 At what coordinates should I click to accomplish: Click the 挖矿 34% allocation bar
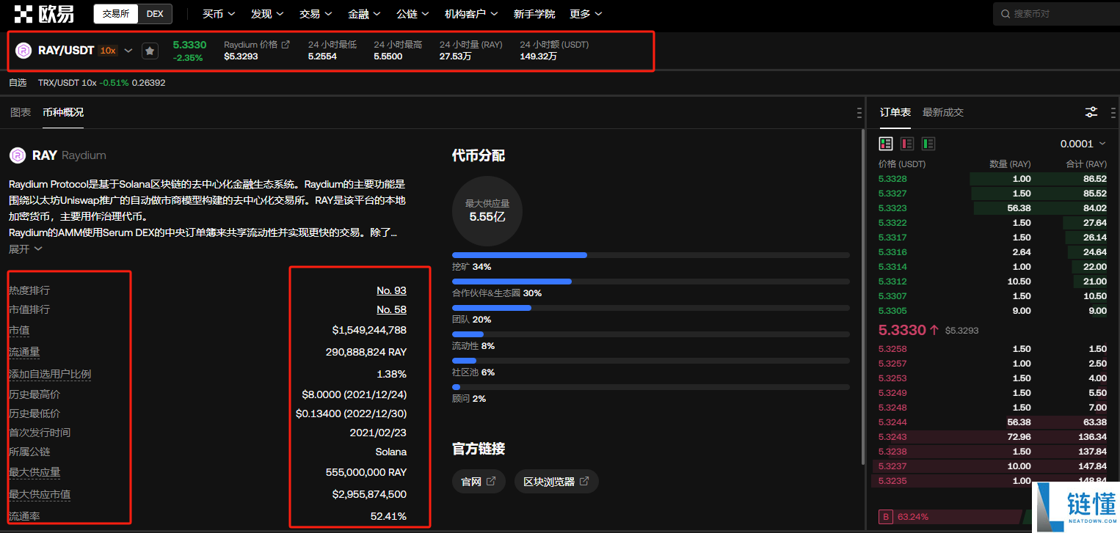click(x=651, y=255)
